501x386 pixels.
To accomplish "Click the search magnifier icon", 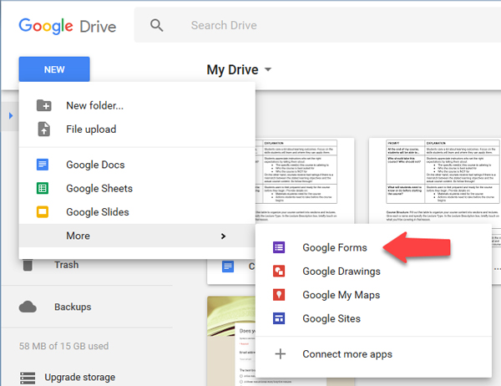I will [157, 25].
